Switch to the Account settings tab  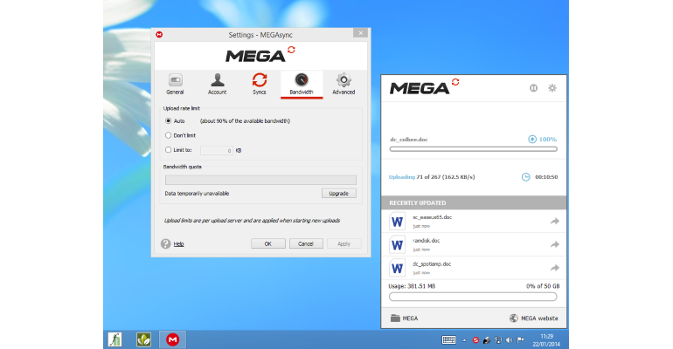(x=217, y=84)
